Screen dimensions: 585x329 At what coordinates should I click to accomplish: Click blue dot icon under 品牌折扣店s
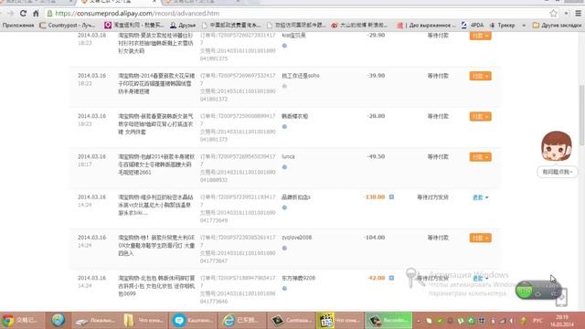(x=284, y=207)
